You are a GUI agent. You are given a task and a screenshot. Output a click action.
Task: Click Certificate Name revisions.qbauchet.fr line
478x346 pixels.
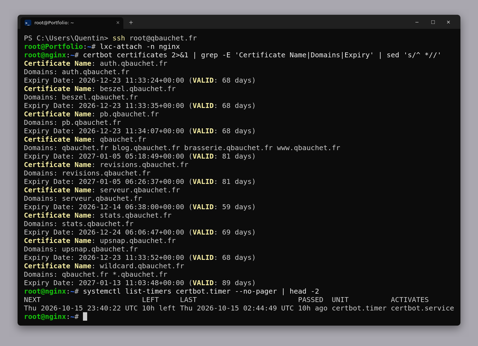click(x=106, y=165)
